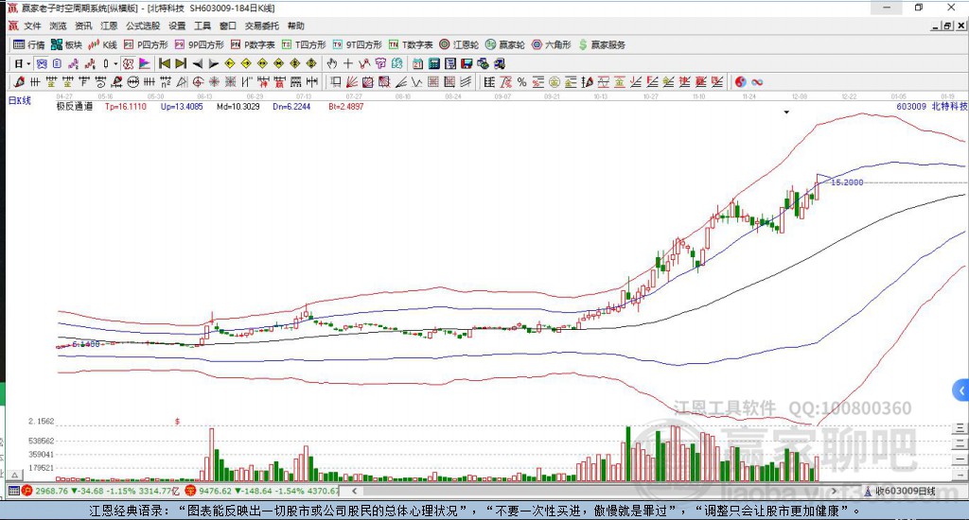Open the 江恩 menu
This screenshot has width=969, height=520.
[x=109, y=26]
